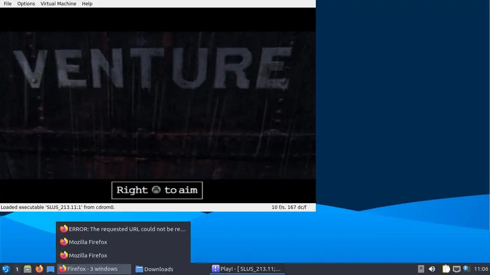The height and width of the screenshot is (275, 490).
Task: Click the 11:06 clock
Action: (x=481, y=269)
